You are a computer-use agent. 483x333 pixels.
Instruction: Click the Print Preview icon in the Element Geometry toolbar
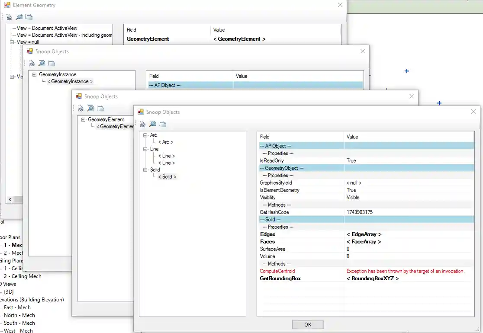(x=19, y=17)
